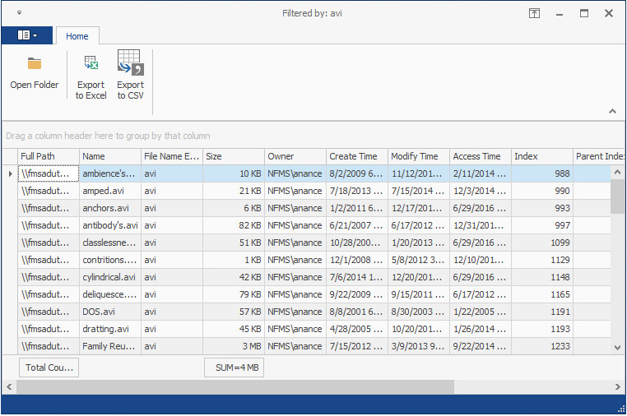Open the Open Folder ribbon command
The width and height of the screenshot is (627, 416).
(x=34, y=74)
